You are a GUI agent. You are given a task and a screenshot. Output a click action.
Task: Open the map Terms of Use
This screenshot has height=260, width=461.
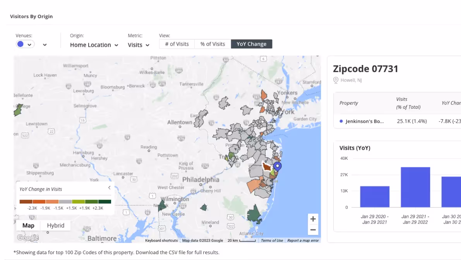[x=272, y=240]
